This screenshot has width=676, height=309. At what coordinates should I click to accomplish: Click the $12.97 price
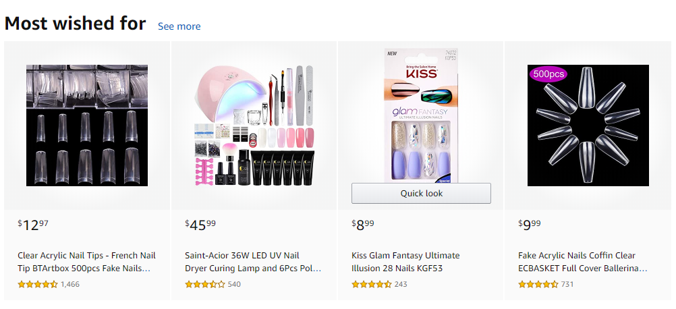[x=33, y=225]
